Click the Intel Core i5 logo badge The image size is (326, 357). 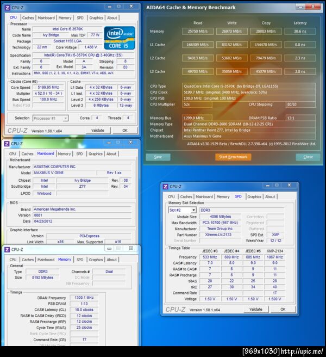[x=120, y=38]
